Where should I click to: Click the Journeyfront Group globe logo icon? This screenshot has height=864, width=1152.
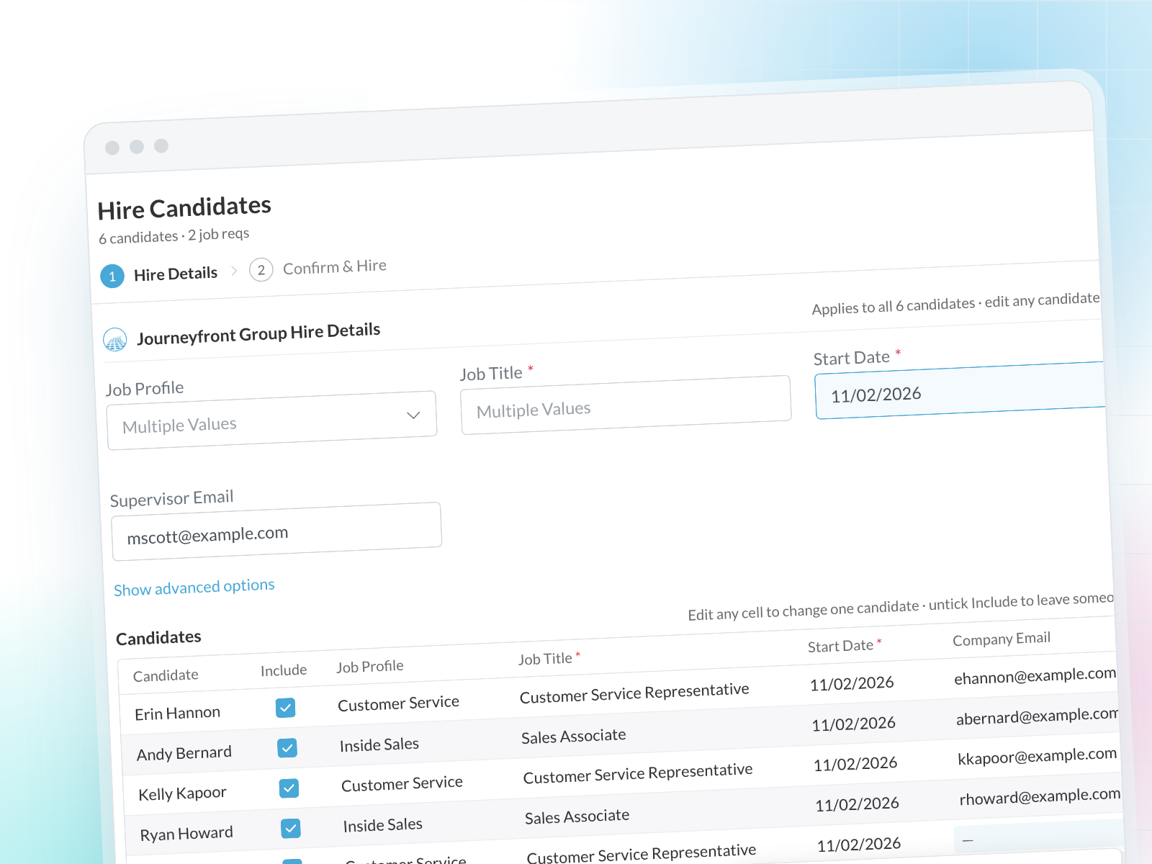pyautogui.click(x=115, y=339)
